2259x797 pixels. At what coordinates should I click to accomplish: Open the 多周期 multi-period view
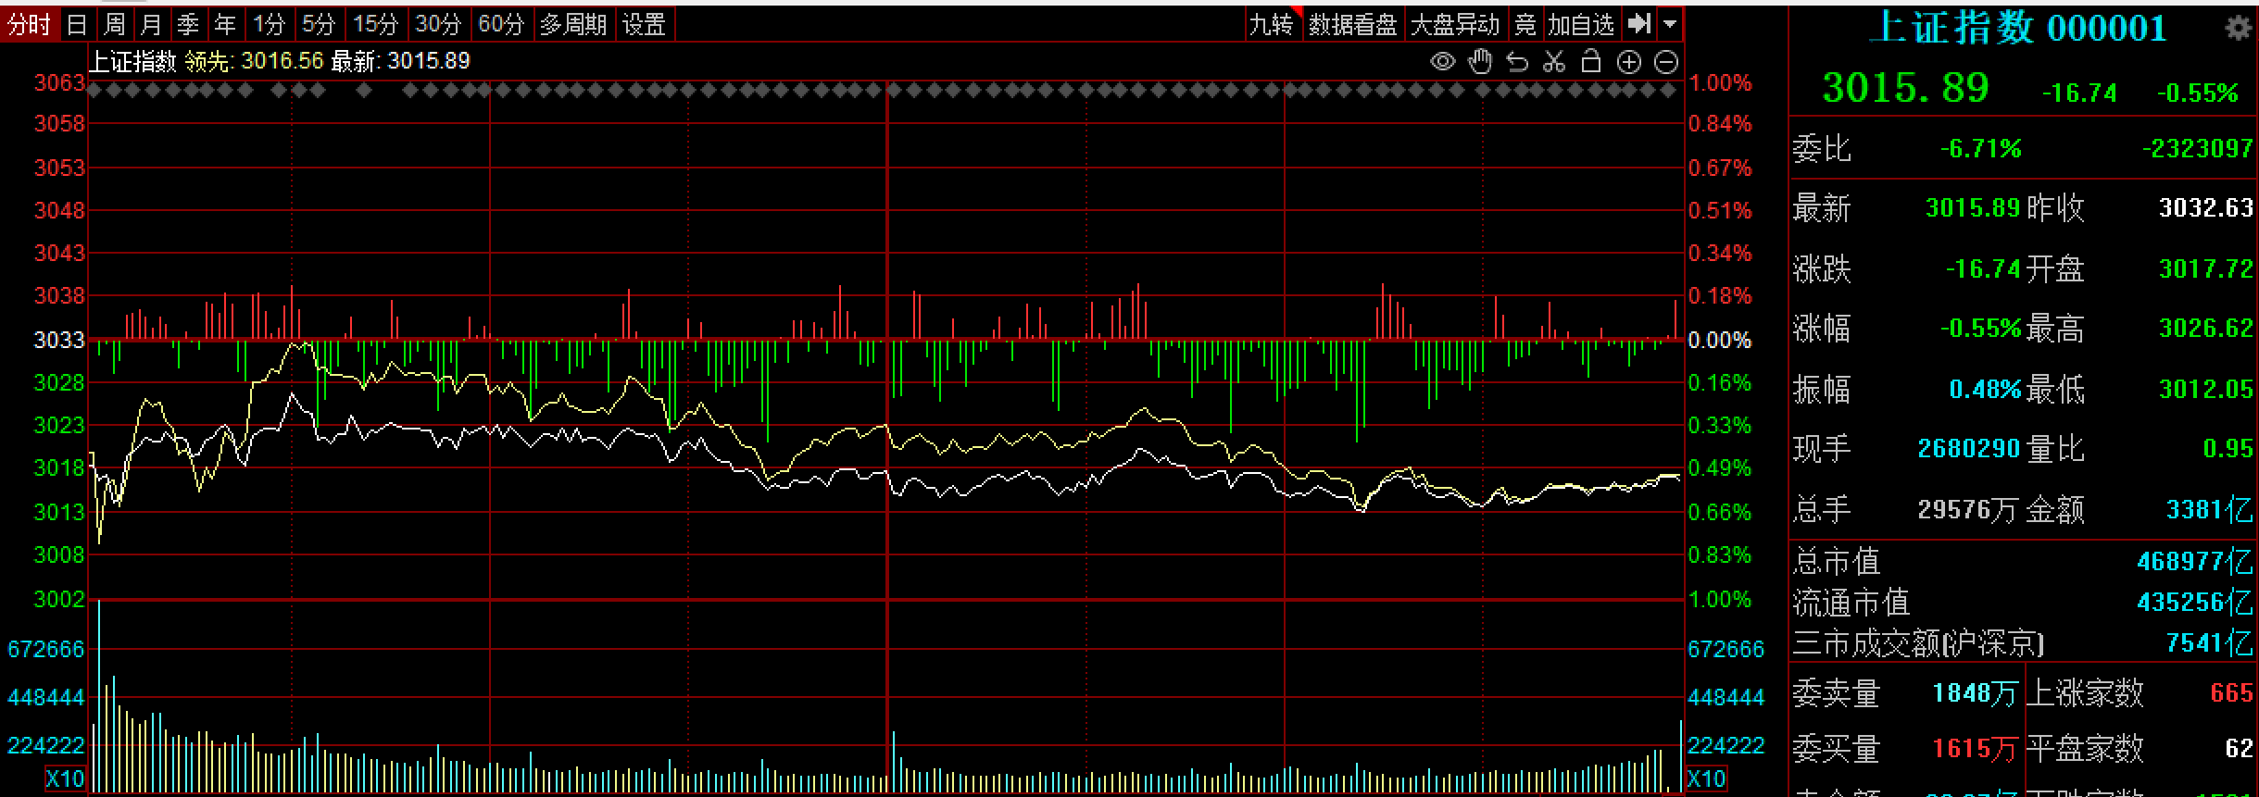572,24
